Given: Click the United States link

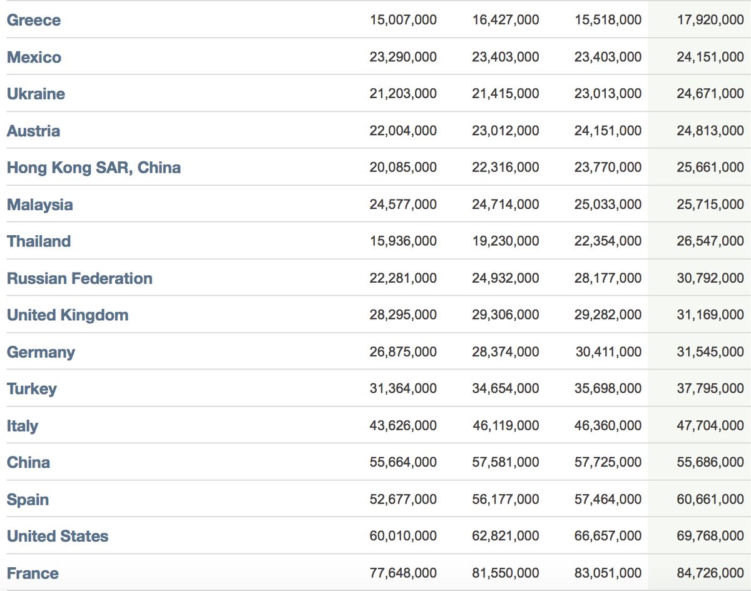Looking at the screenshot, I should [x=58, y=537].
